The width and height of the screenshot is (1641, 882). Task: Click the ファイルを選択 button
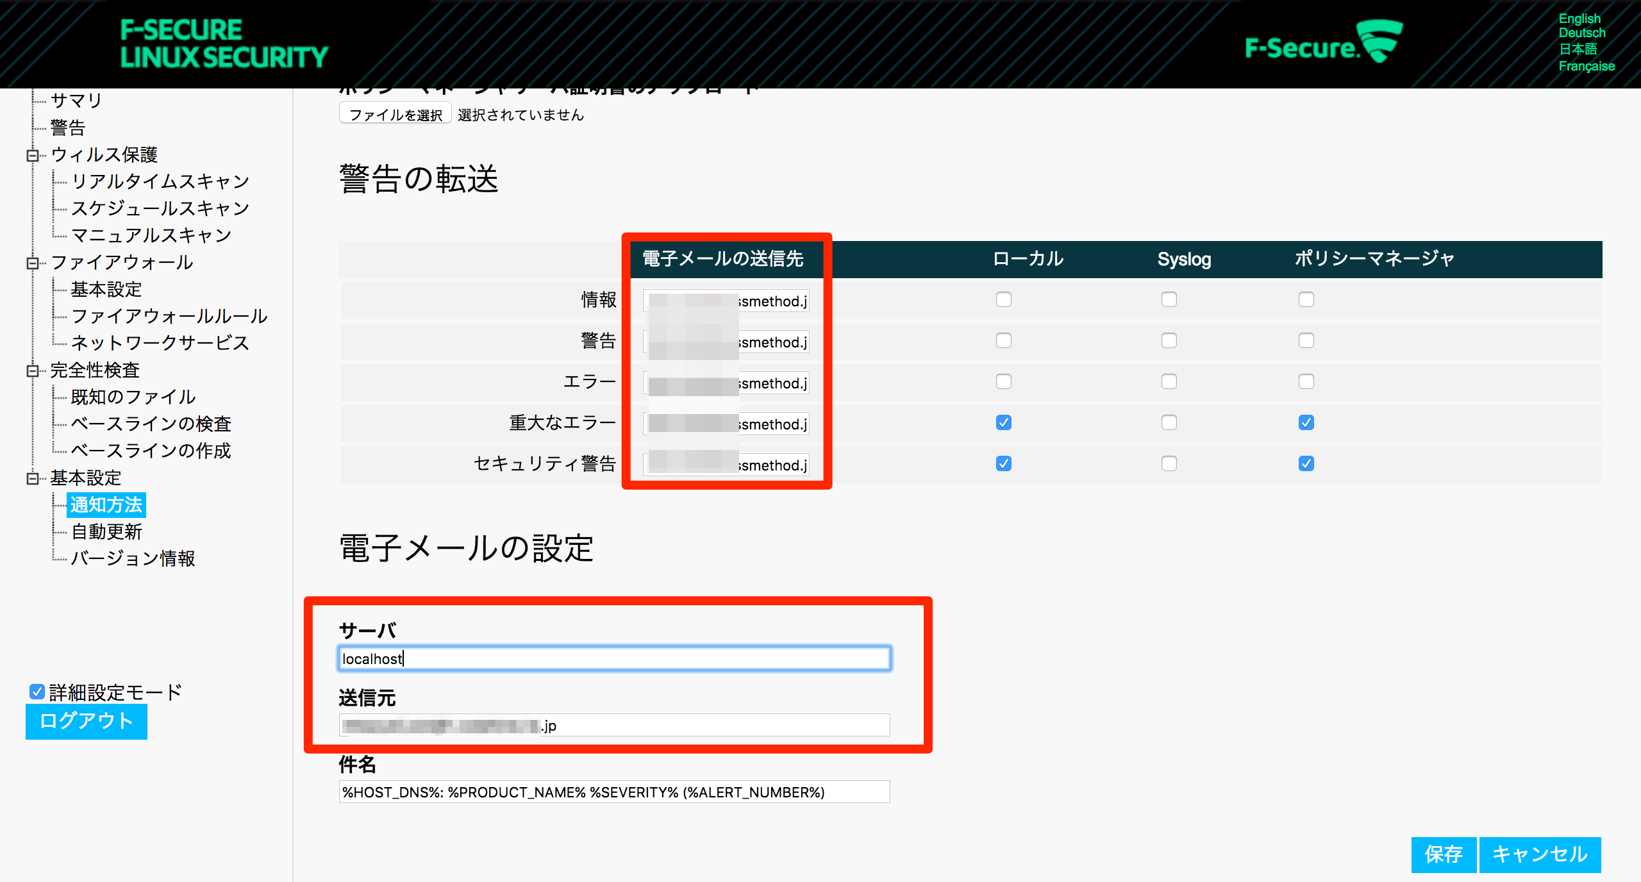[396, 114]
